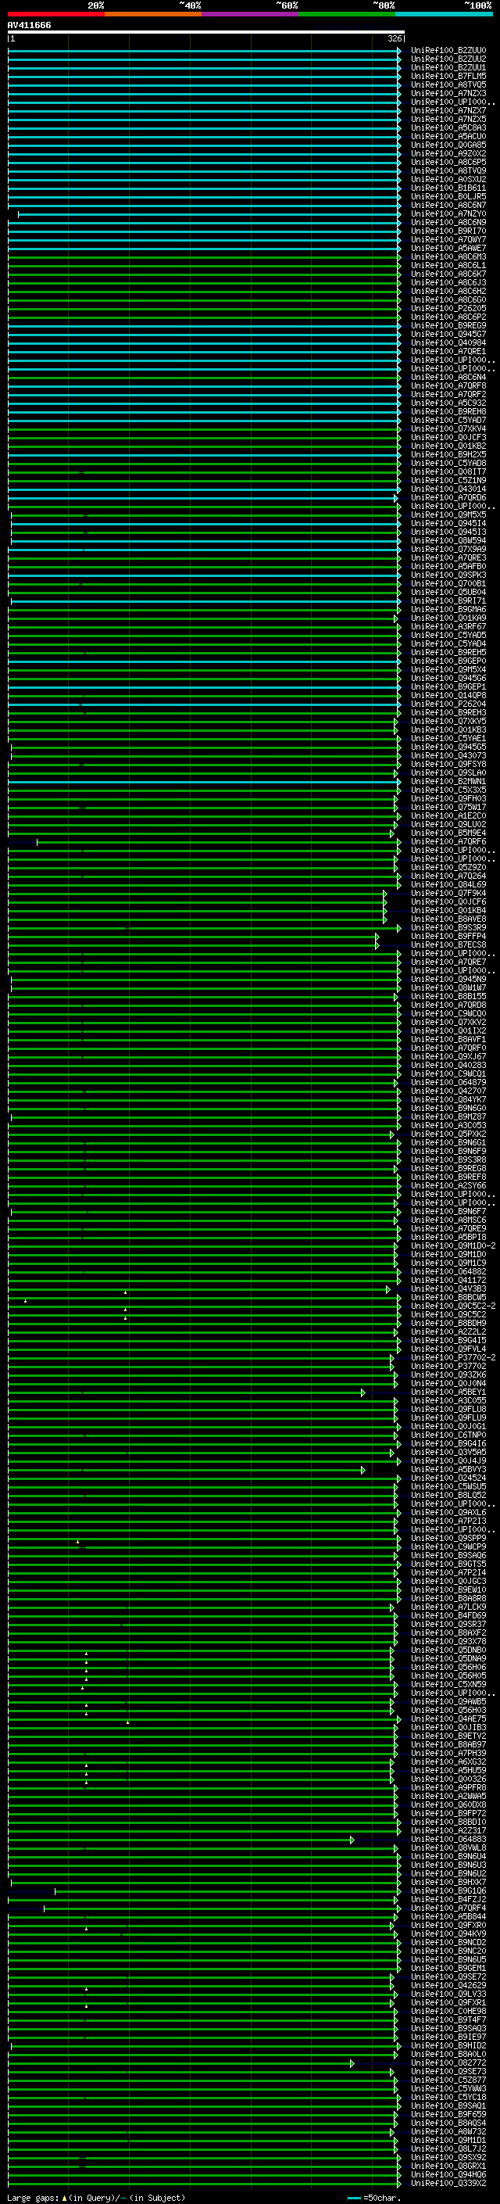Click the UniRef100_C9WCQ0 label
The height and width of the screenshot is (2204, 500).
coord(448,1014)
